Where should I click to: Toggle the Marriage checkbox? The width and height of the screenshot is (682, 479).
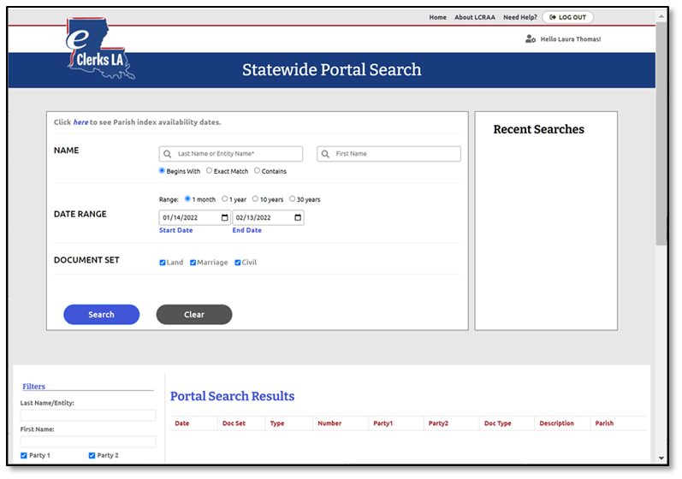[x=193, y=263]
